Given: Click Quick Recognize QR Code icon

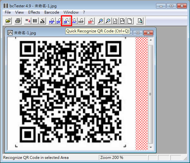Looking at the screenshot, I should tap(66, 21).
